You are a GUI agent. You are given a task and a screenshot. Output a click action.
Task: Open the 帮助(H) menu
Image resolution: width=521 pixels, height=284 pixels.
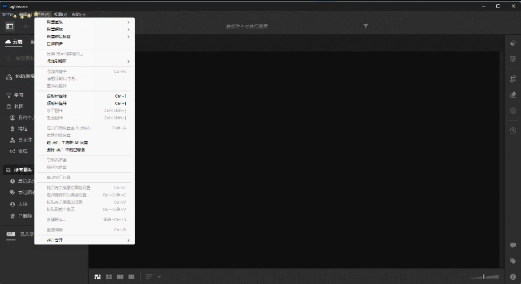click(x=78, y=14)
